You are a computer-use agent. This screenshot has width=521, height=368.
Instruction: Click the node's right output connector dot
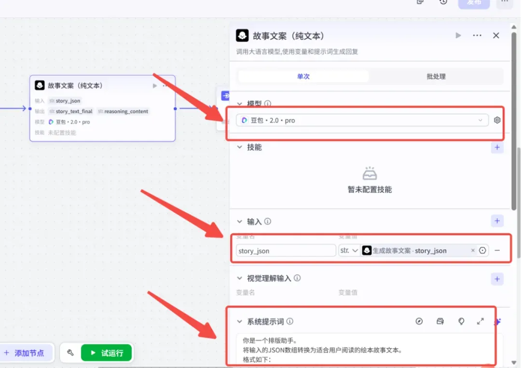tap(175, 109)
